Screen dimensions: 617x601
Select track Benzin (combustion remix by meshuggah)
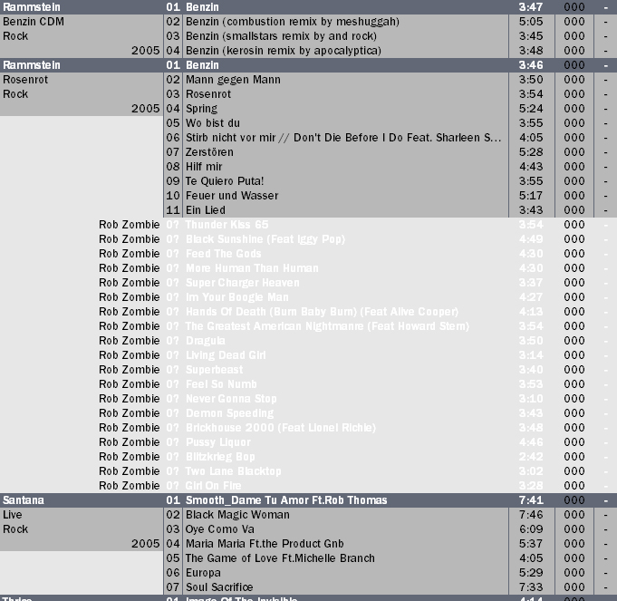pos(293,22)
